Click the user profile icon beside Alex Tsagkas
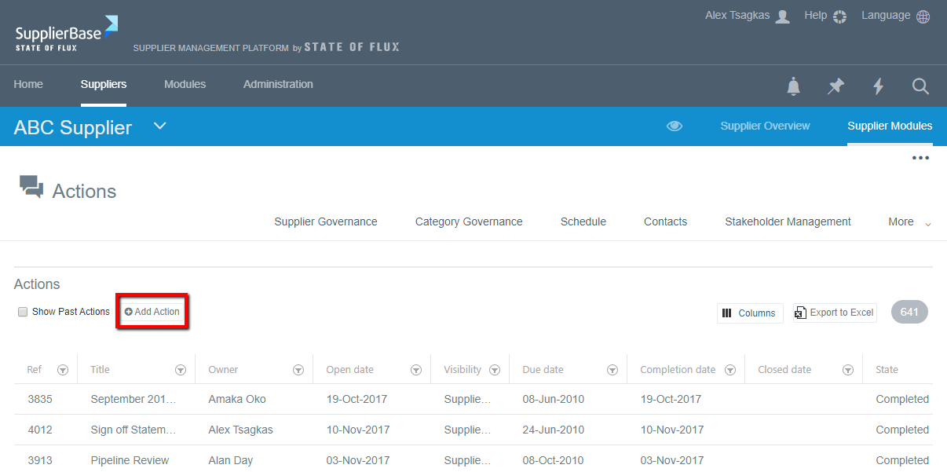Viewport: 947px width, 472px height. (x=782, y=16)
